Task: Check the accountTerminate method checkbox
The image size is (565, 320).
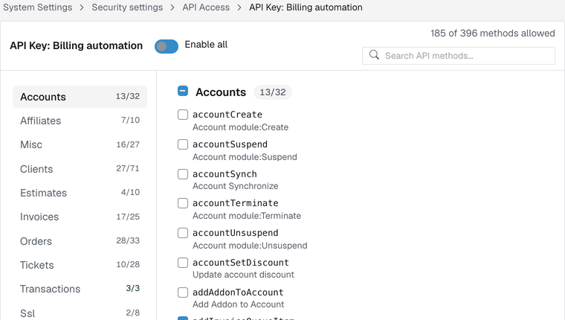Action: tap(183, 203)
